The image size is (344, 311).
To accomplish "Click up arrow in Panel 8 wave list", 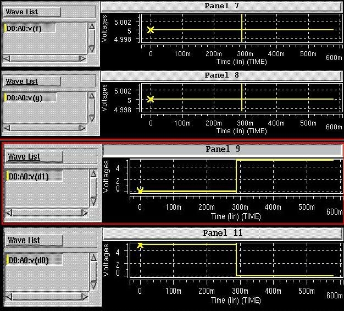I will [x=92, y=96].
